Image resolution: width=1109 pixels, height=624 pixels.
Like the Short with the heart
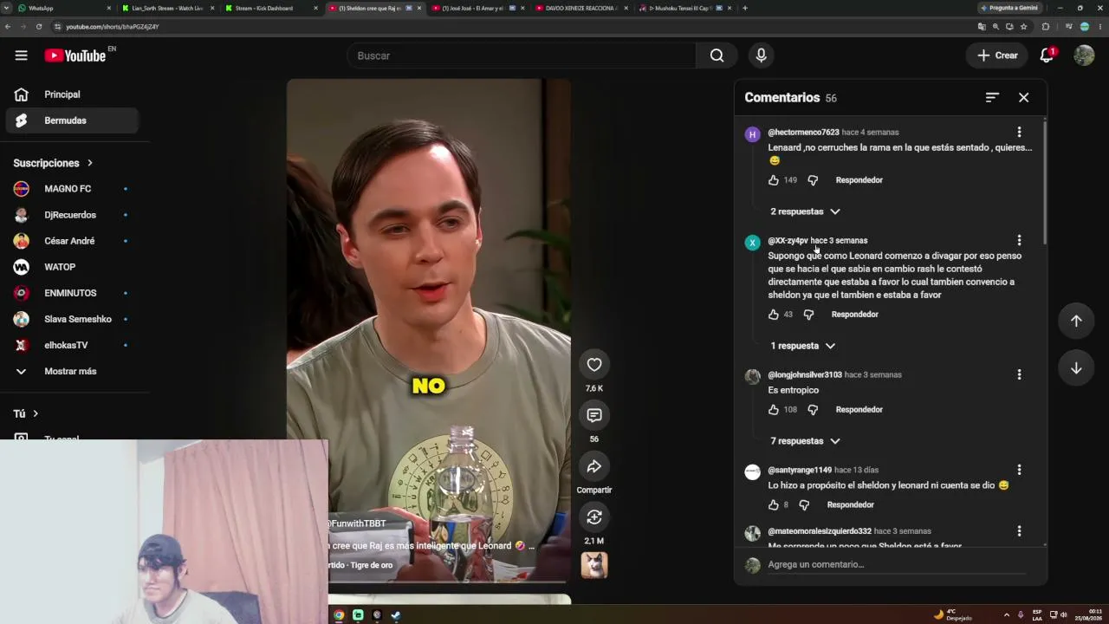point(594,365)
